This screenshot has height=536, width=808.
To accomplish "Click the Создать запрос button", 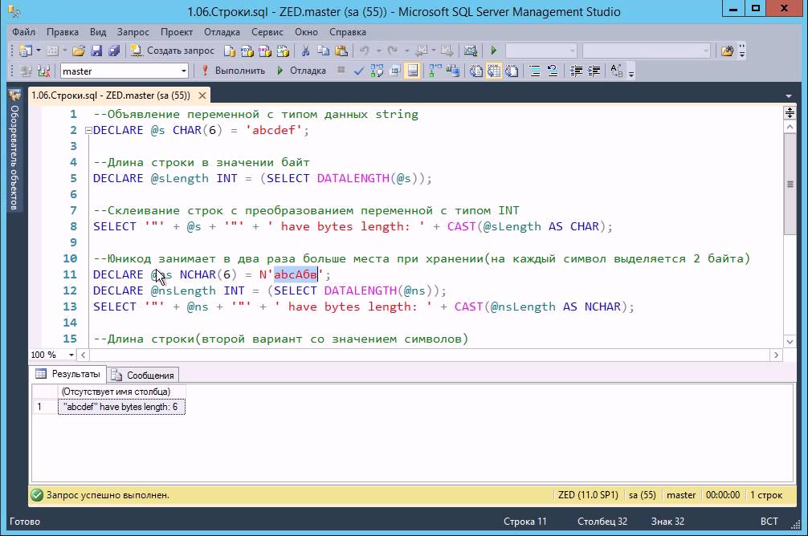I will click(x=173, y=51).
